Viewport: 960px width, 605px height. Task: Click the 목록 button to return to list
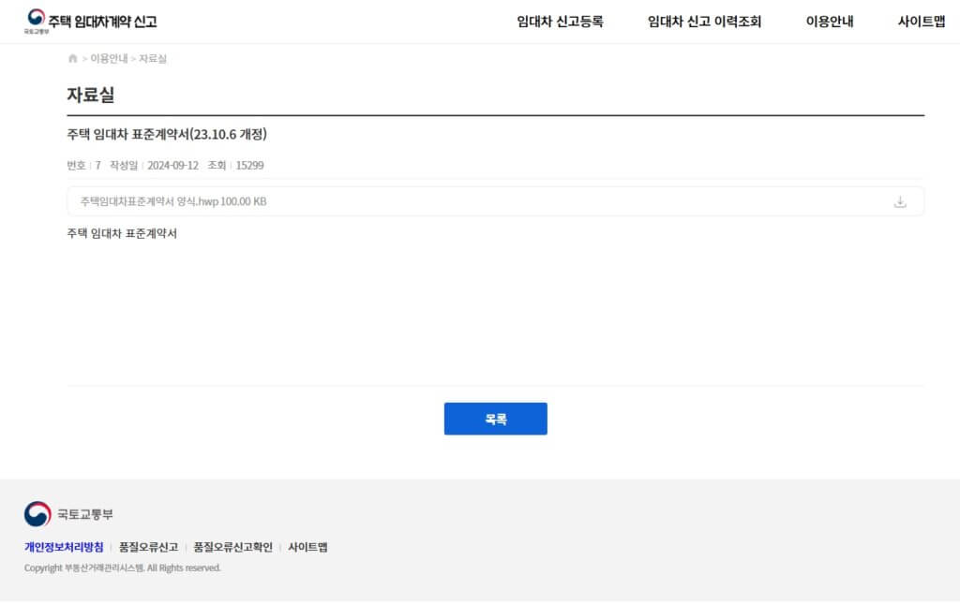pyautogui.click(x=495, y=419)
